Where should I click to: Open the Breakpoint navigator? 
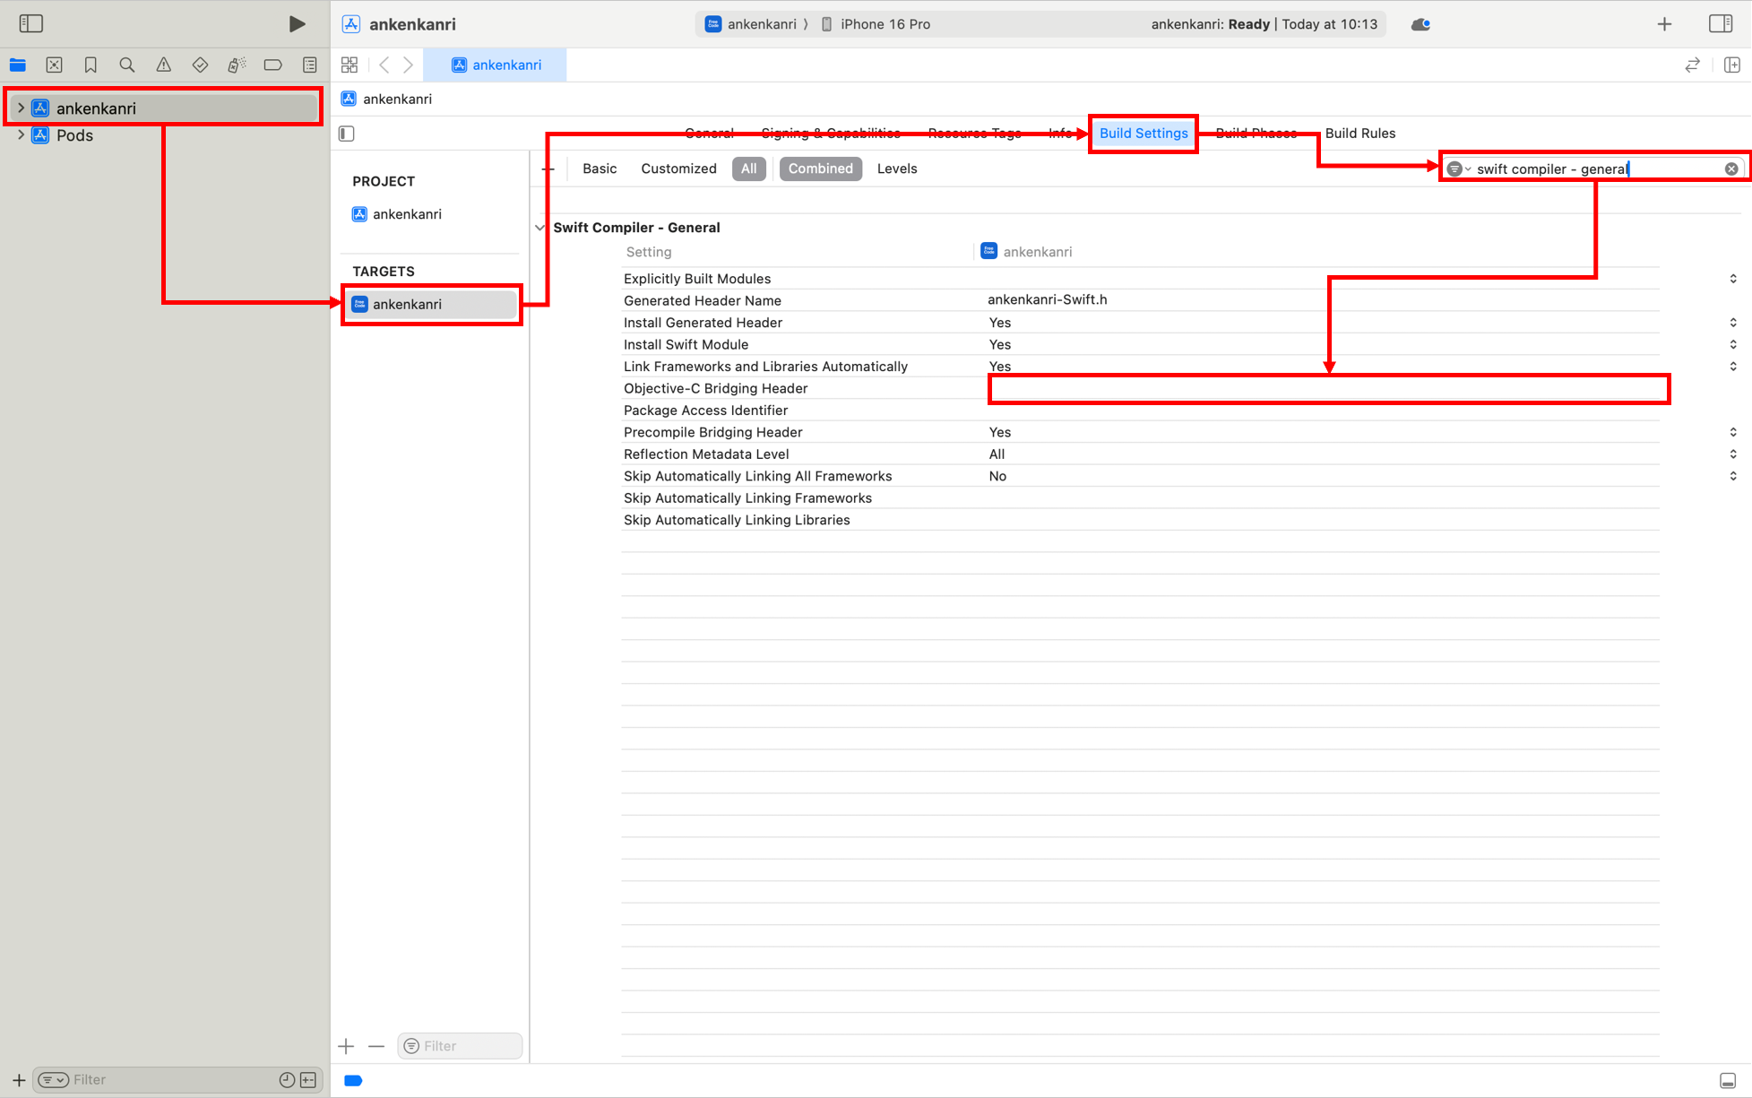(273, 65)
